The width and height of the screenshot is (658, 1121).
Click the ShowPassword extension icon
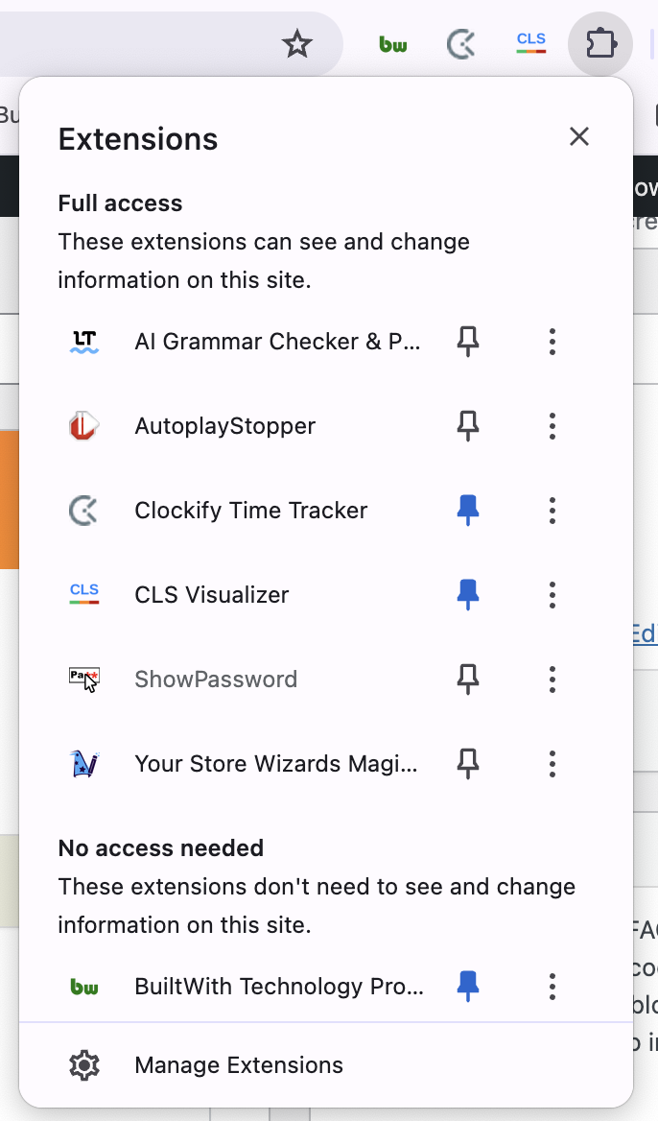tap(85, 680)
